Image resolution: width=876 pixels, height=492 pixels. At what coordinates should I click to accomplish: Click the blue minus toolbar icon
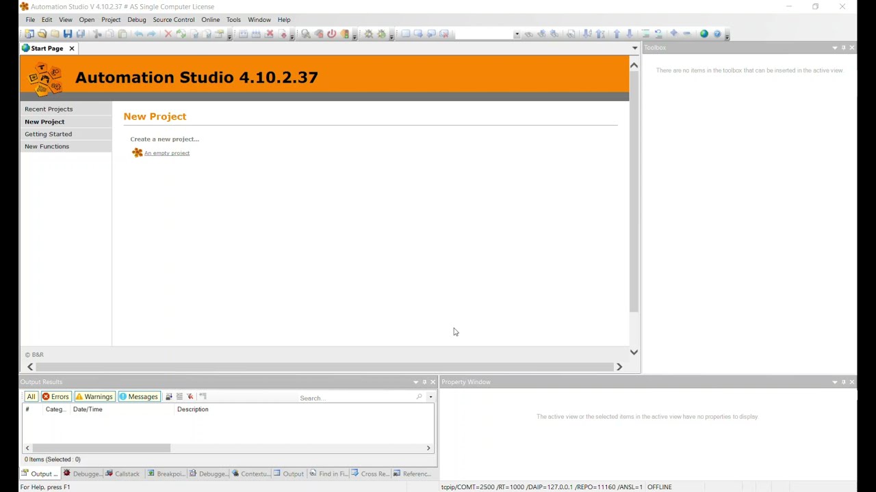click(x=687, y=33)
